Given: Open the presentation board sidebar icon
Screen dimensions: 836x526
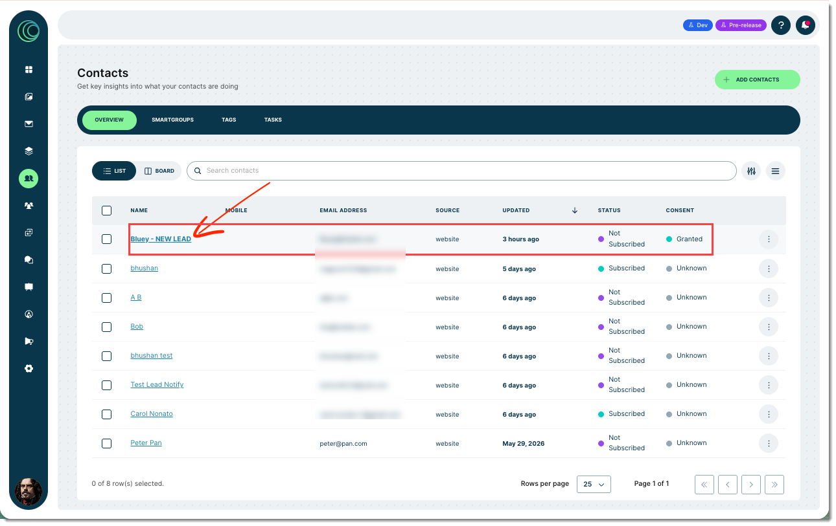Looking at the screenshot, I should pyautogui.click(x=29, y=287).
